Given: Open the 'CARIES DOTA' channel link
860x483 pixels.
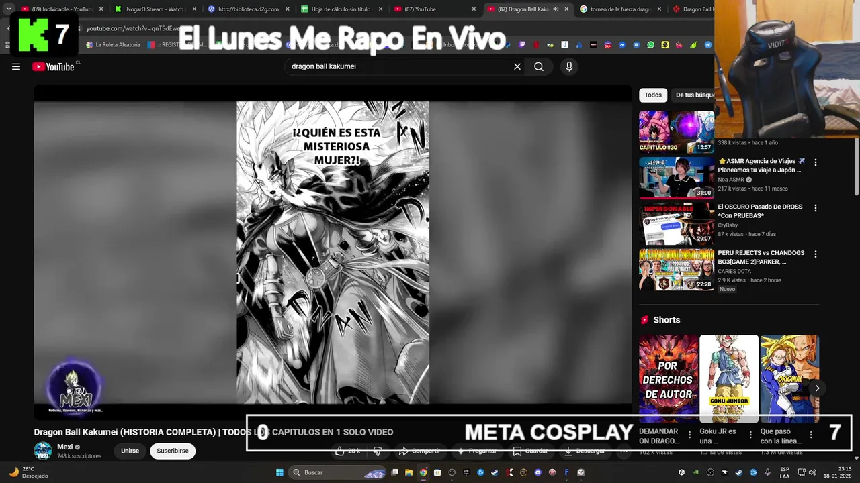Looking at the screenshot, I should 734,272.
